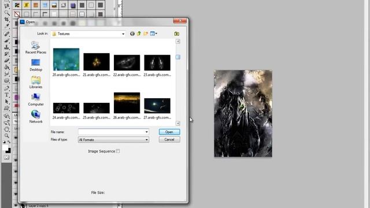Select the Clone Stamp tool
Screen dimensions: 370x208
coord(6,47)
